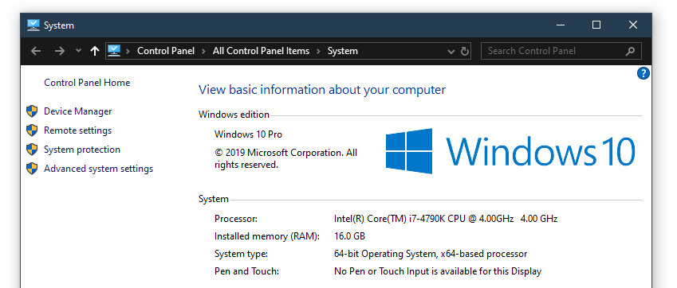
Task: Click the '16.0 GB' memory value
Action: click(x=350, y=236)
